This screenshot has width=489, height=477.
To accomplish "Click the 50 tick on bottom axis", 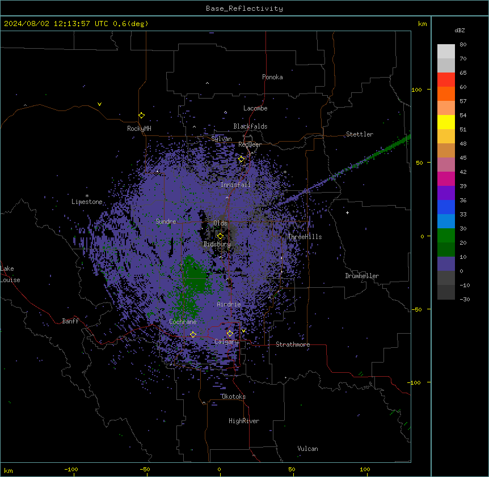I will (292, 469).
